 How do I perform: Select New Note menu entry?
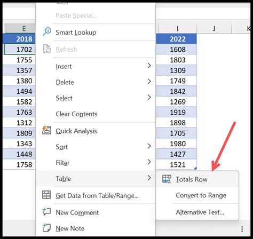[x=96, y=228]
